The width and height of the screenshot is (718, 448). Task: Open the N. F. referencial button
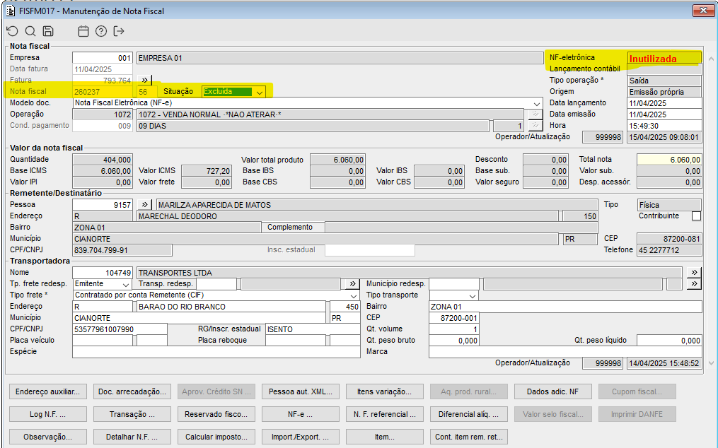tap(385, 414)
